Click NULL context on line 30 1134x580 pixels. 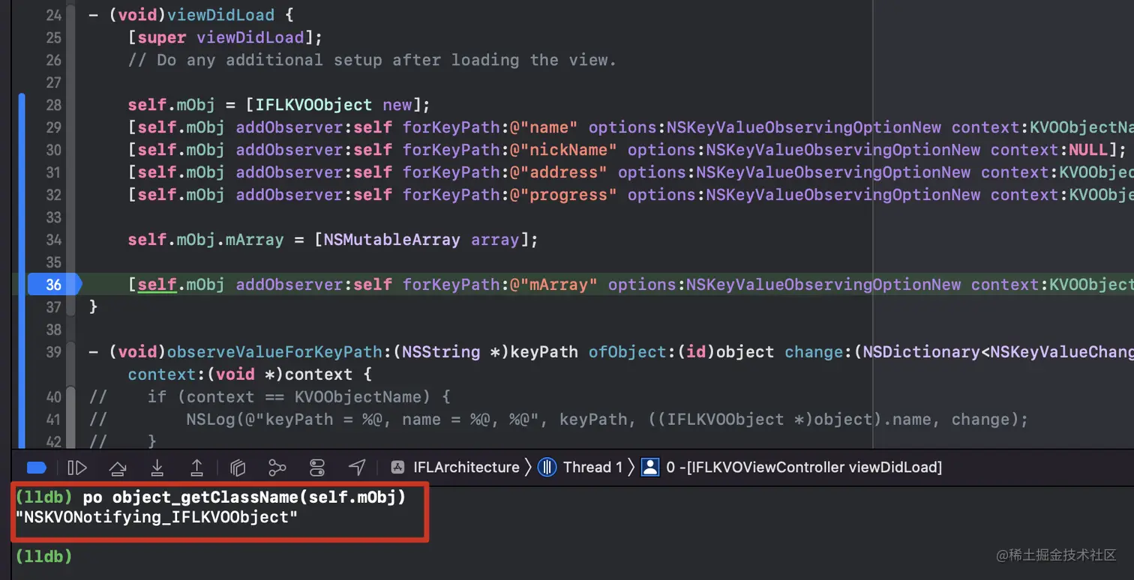(x=1087, y=150)
